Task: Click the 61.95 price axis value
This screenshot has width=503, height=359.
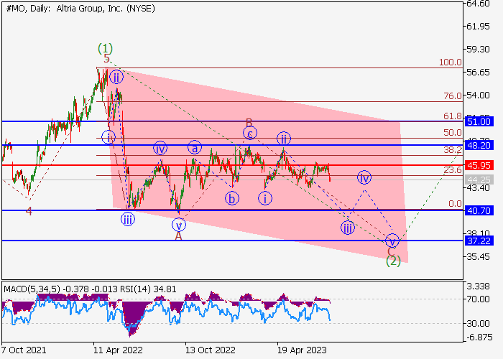Action: tap(478, 27)
